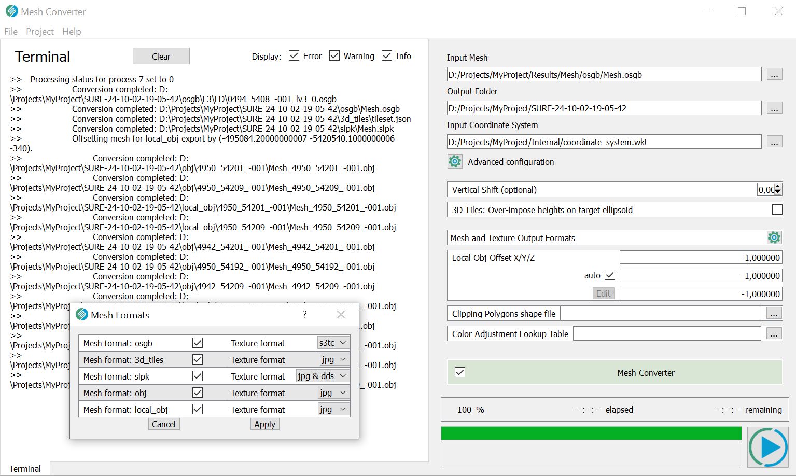This screenshot has height=476, width=796.
Task: Start conversion with the play button
Action: tap(769, 447)
